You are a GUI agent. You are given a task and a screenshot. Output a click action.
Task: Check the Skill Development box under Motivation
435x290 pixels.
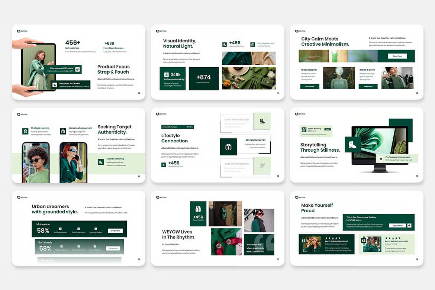tap(60, 229)
